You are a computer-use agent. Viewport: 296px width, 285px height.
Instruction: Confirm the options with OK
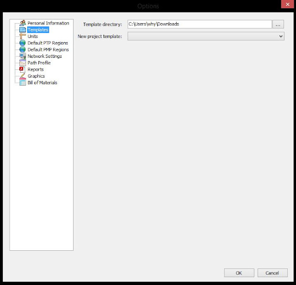(239, 273)
